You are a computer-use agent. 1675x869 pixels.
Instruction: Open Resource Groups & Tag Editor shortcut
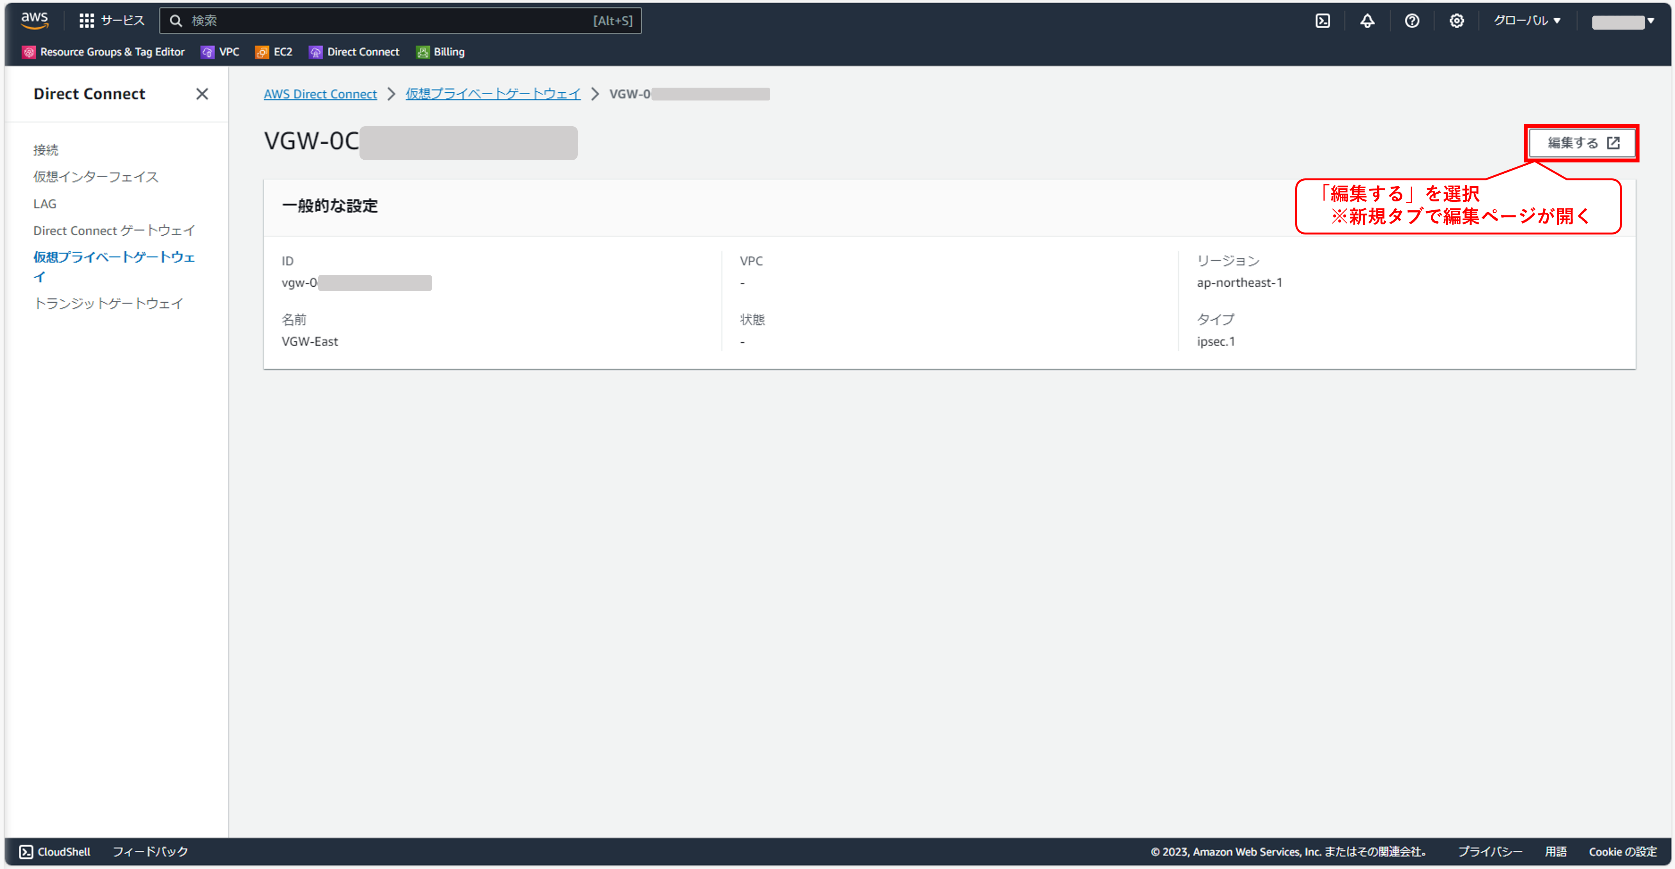click(104, 52)
